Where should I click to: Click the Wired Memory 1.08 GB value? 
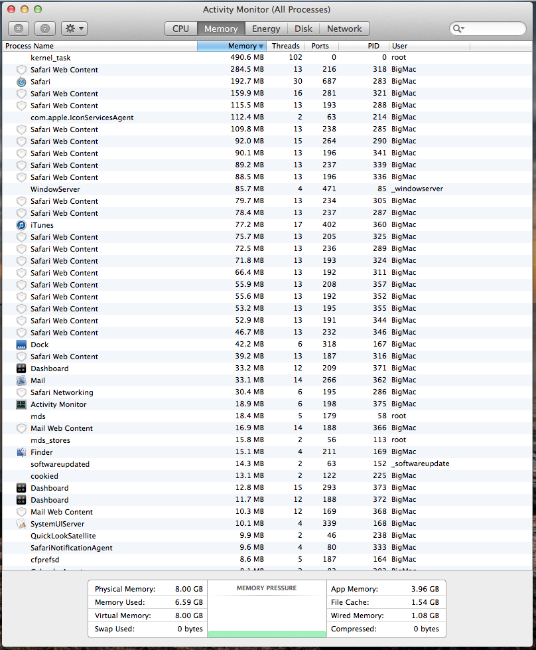tap(425, 615)
